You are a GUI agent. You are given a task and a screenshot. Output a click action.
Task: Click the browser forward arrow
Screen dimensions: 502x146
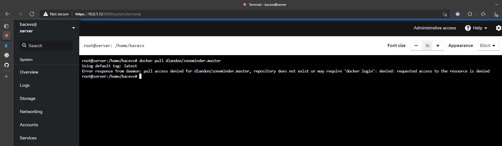pyautogui.click(x=20, y=14)
